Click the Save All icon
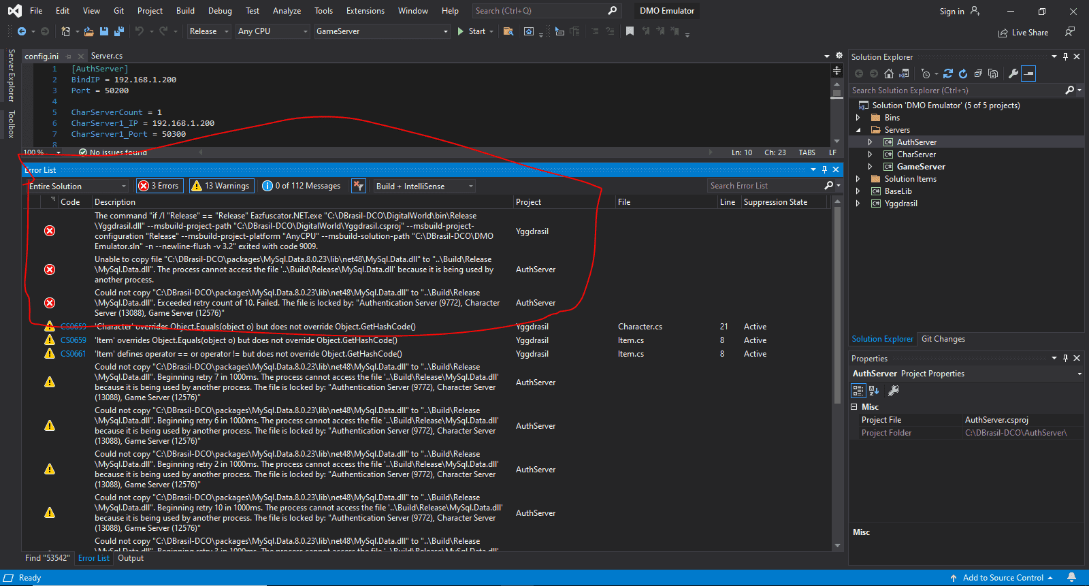1089x586 pixels. pos(119,31)
